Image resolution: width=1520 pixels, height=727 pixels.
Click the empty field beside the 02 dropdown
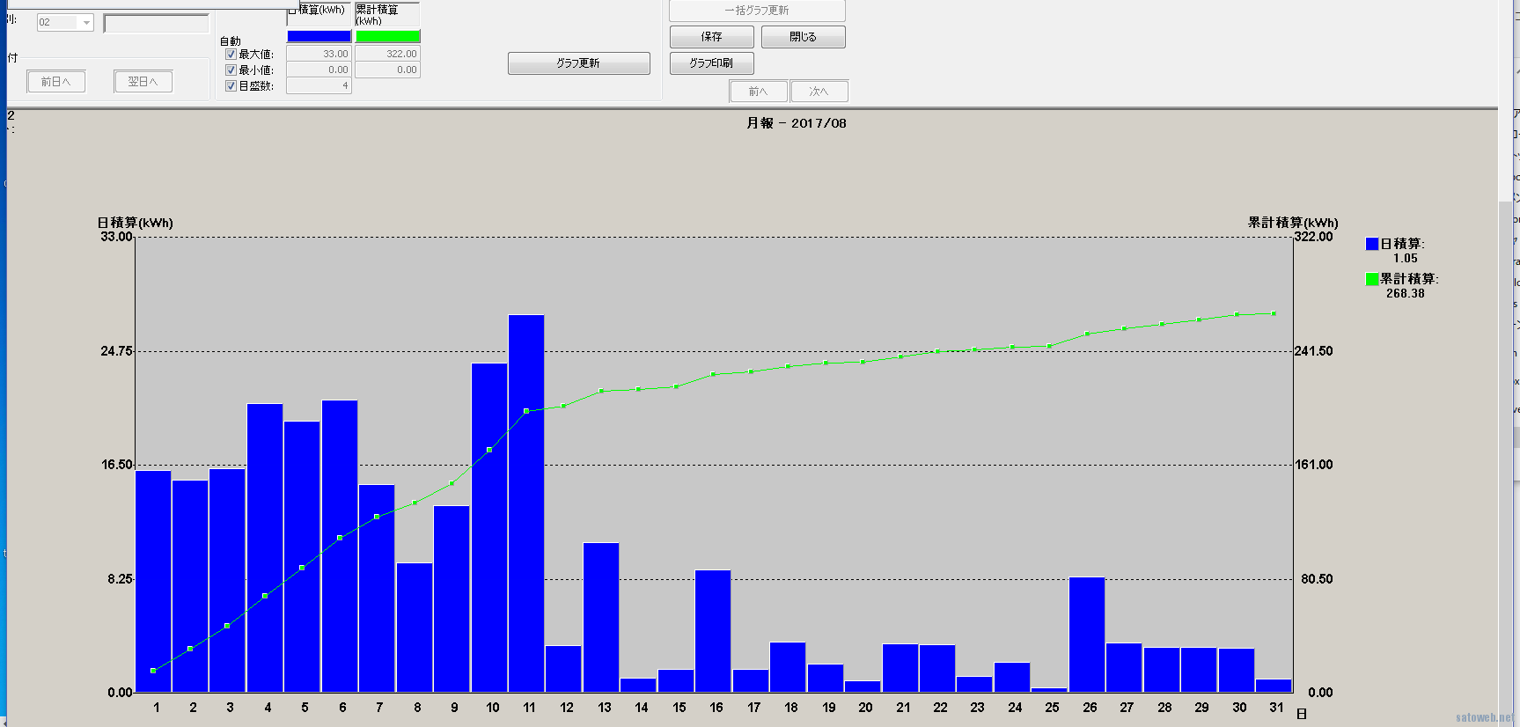coord(157,24)
